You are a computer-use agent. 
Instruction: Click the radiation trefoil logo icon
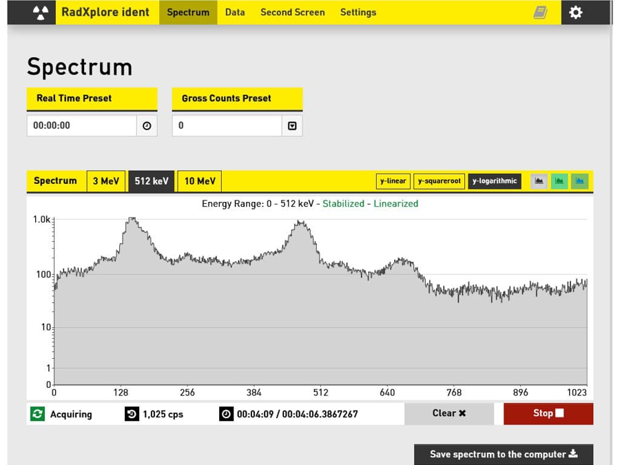click(x=41, y=12)
